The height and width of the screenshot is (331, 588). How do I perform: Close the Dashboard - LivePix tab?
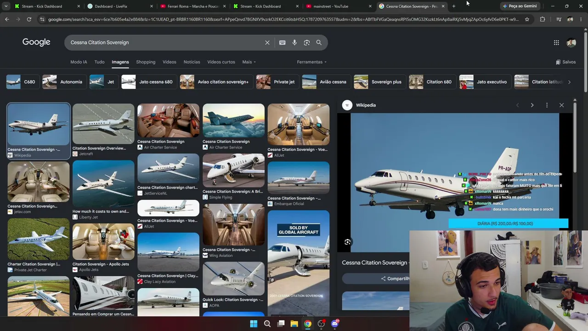tap(152, 6)
